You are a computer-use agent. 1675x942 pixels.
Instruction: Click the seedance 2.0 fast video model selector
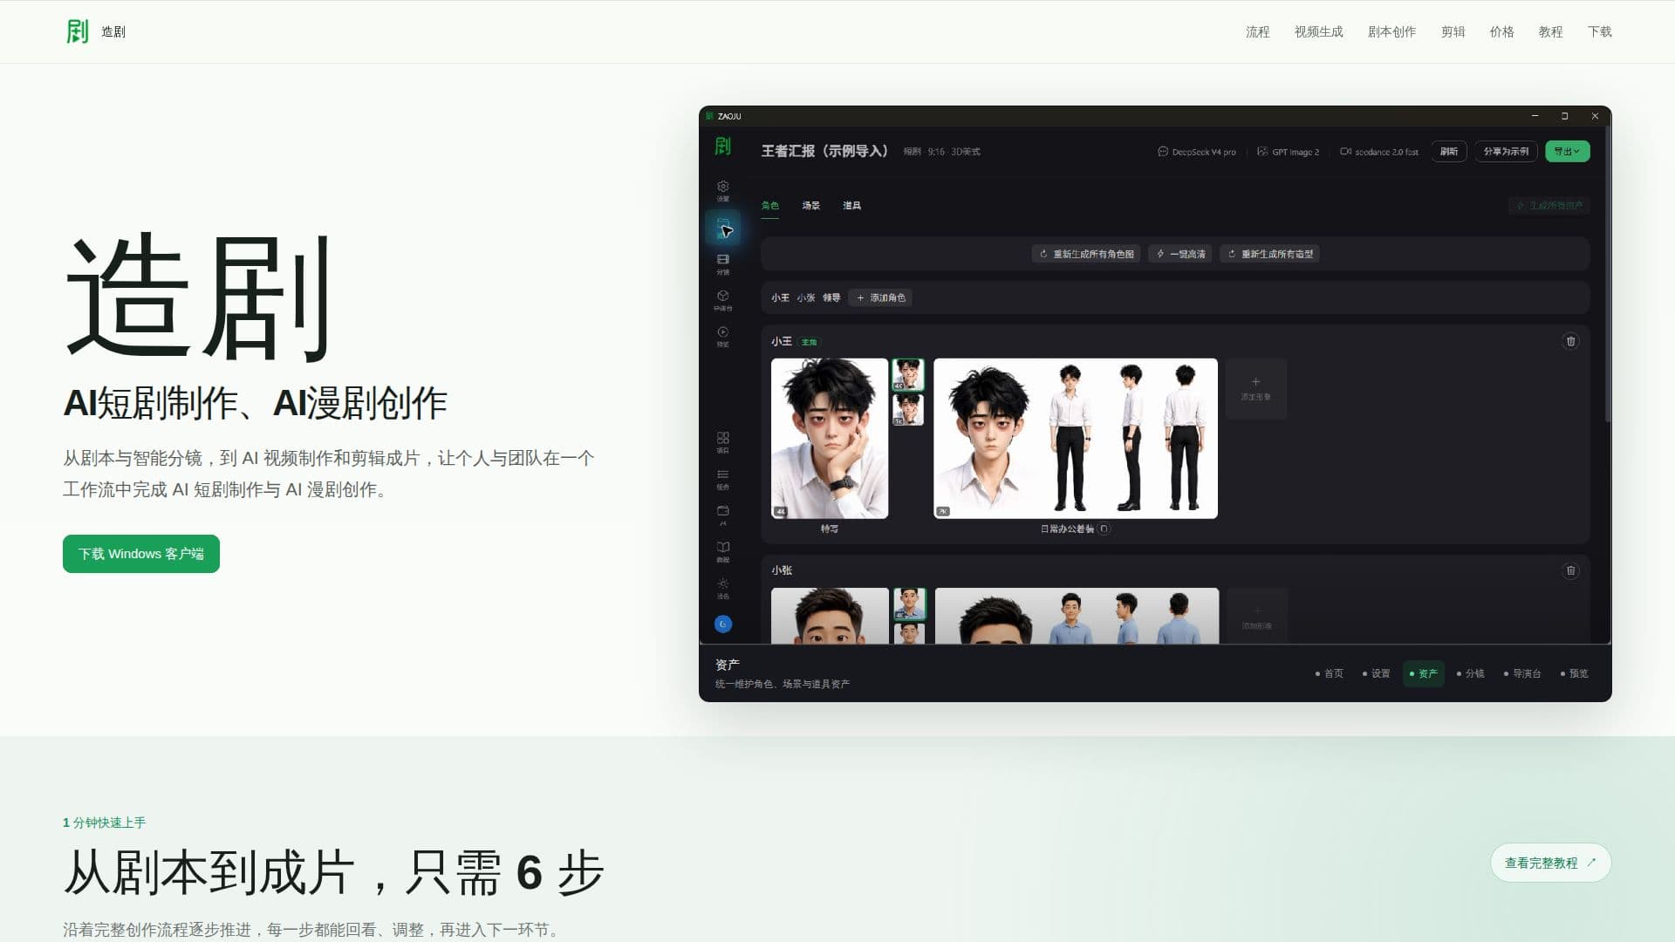(1379, 152)
